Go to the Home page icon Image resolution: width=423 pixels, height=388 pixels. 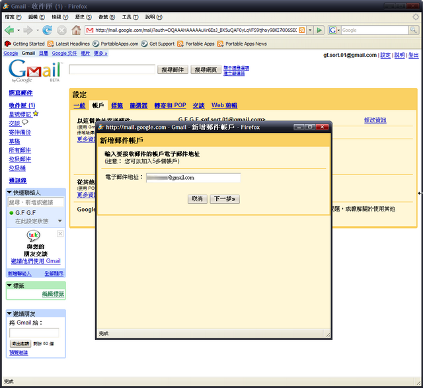pos(77,30)
